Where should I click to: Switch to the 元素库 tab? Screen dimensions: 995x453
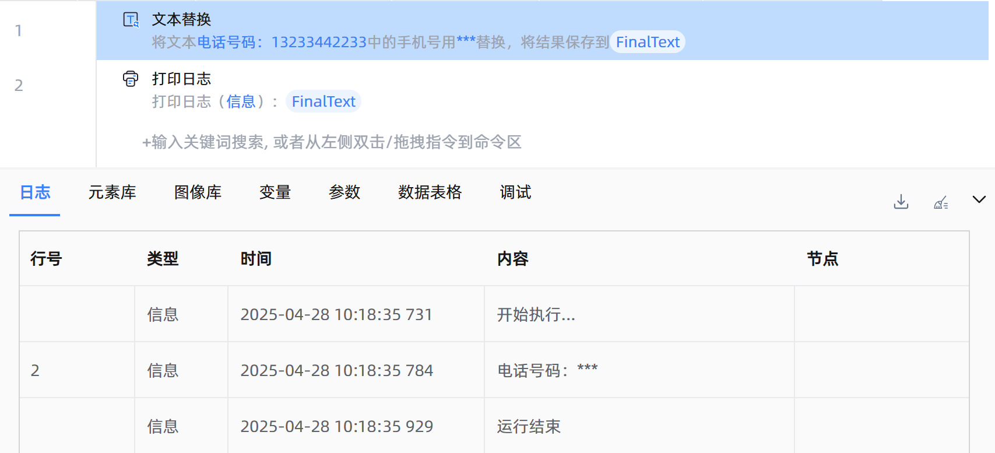112,192
